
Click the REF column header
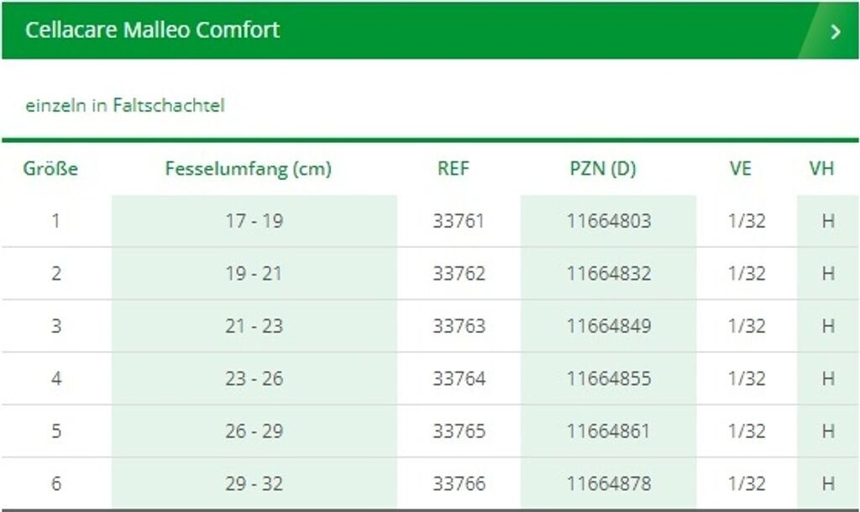point(454,168)
